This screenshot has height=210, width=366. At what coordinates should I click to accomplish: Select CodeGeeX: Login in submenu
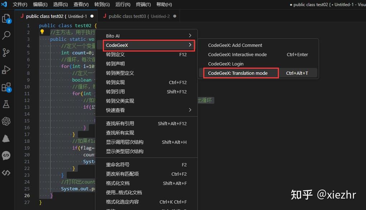258,64
